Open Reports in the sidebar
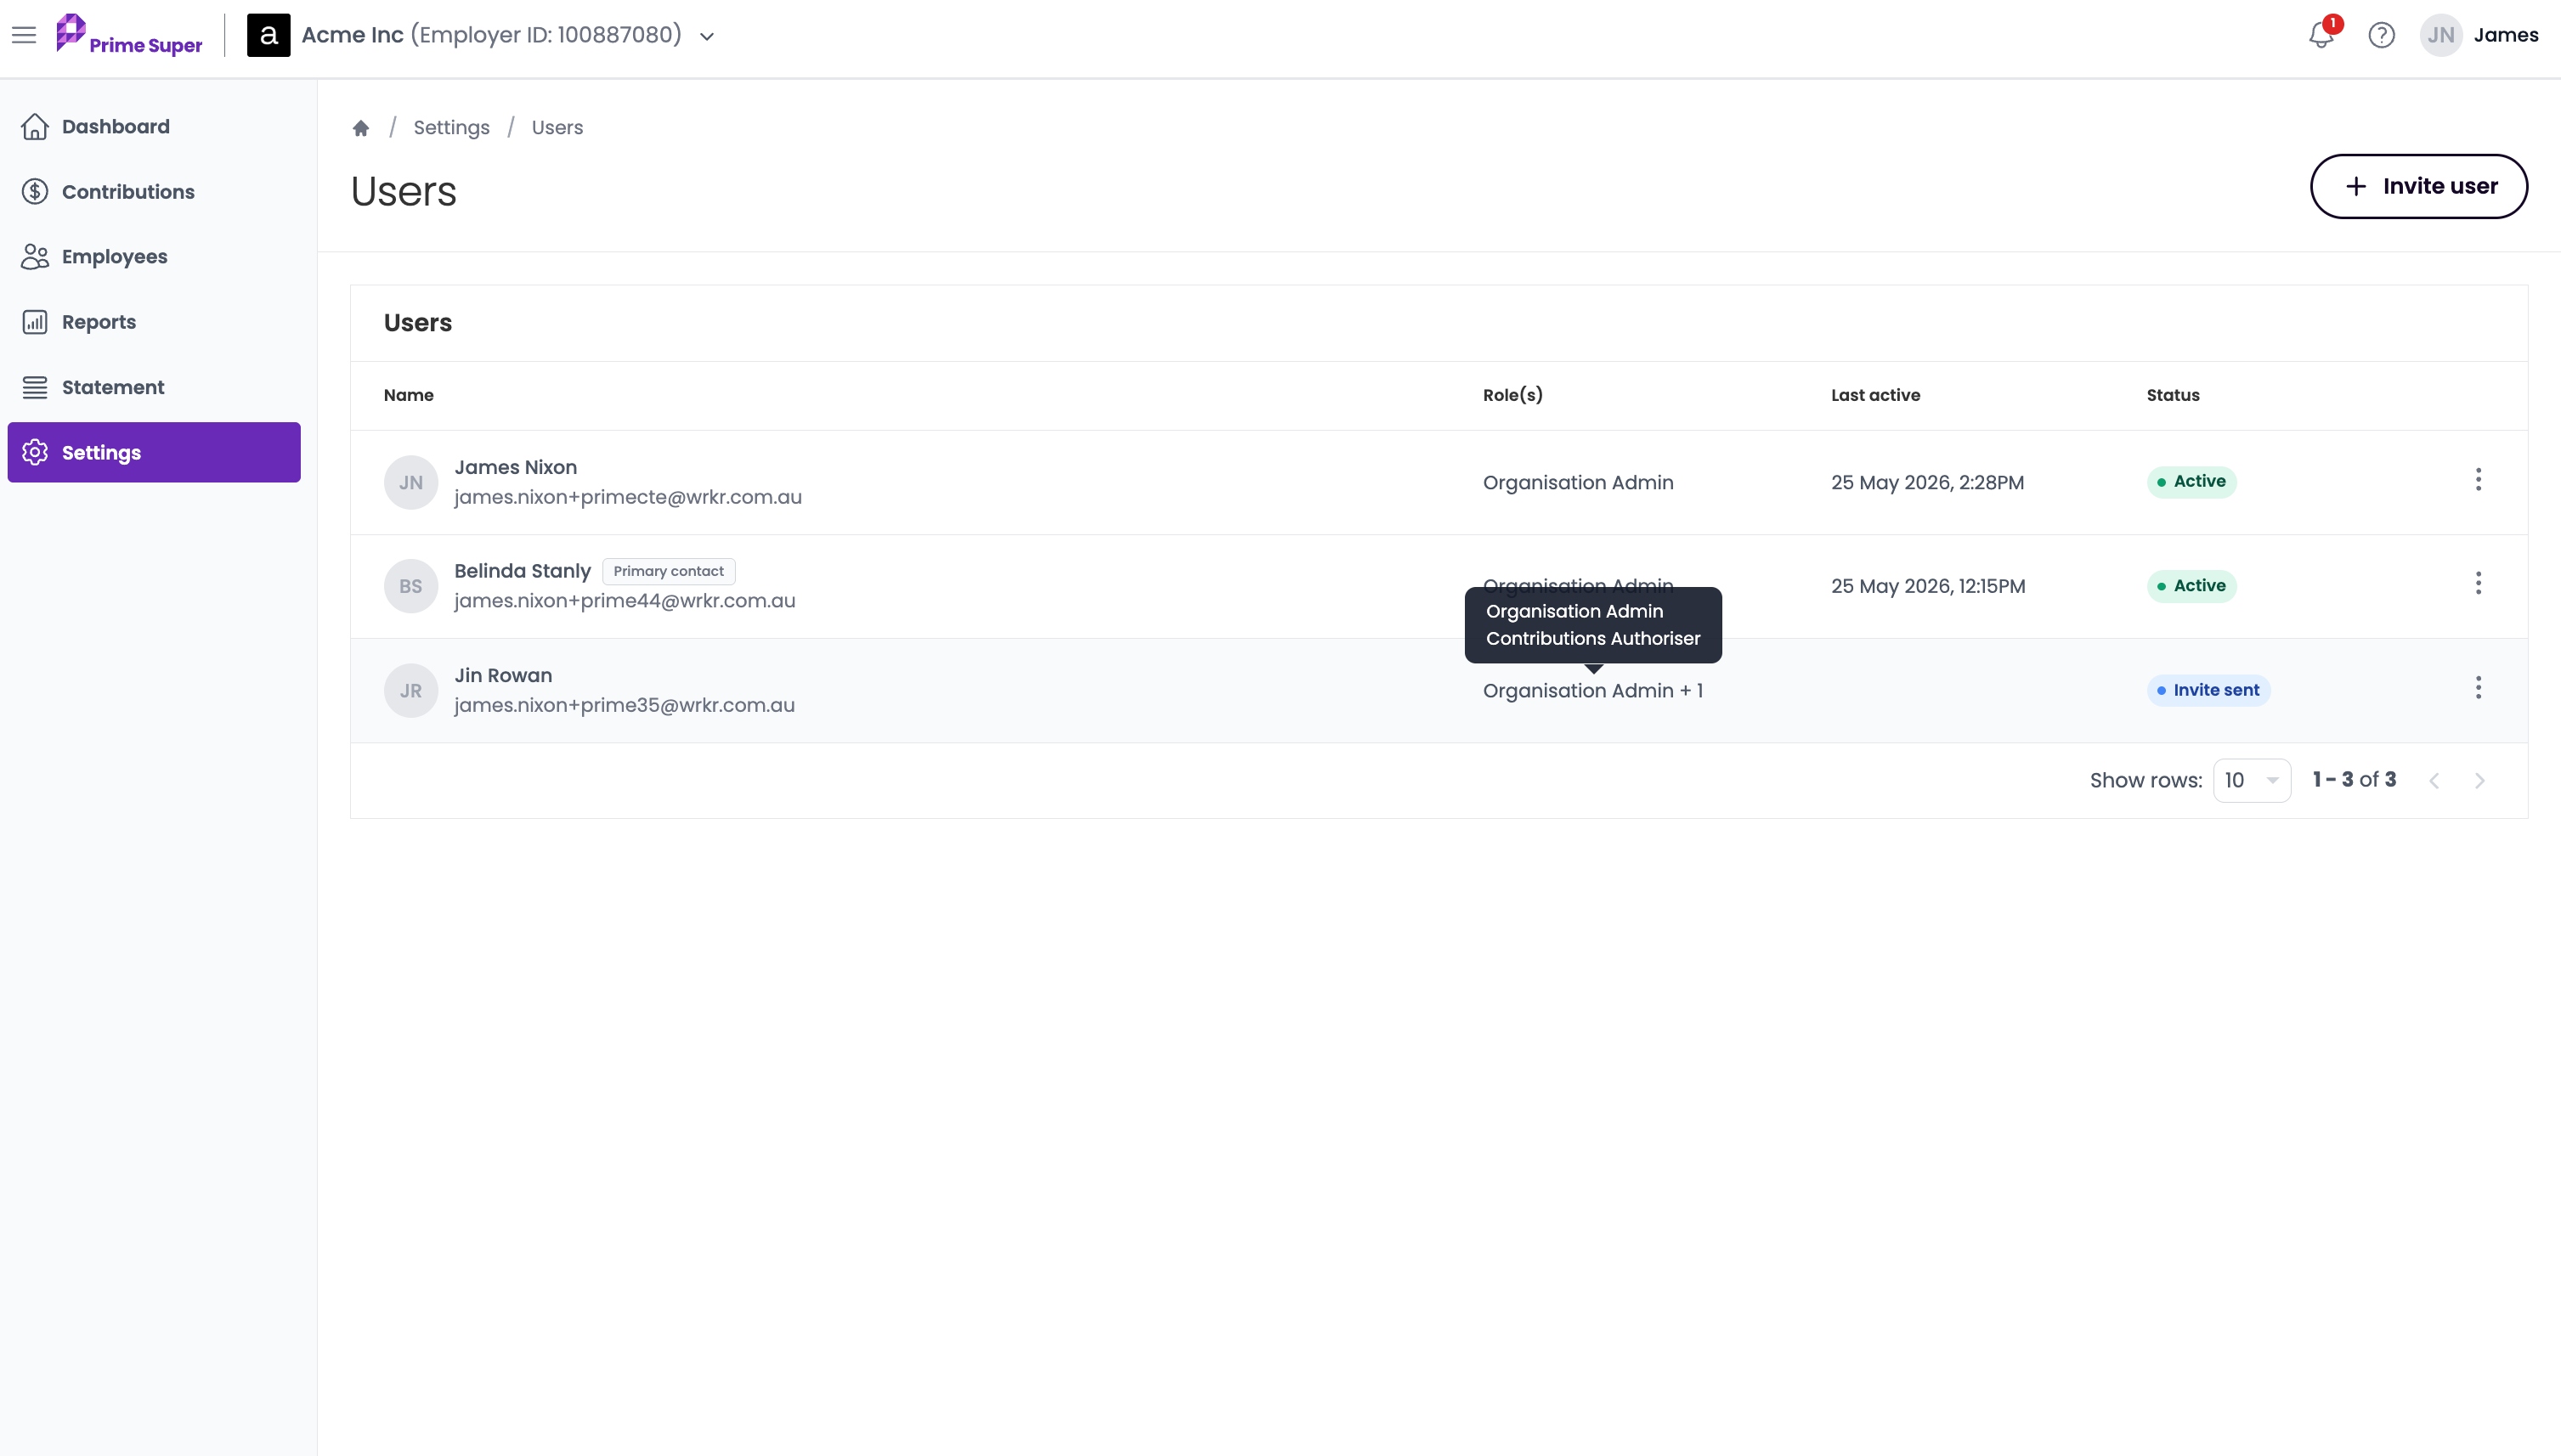 154,322
